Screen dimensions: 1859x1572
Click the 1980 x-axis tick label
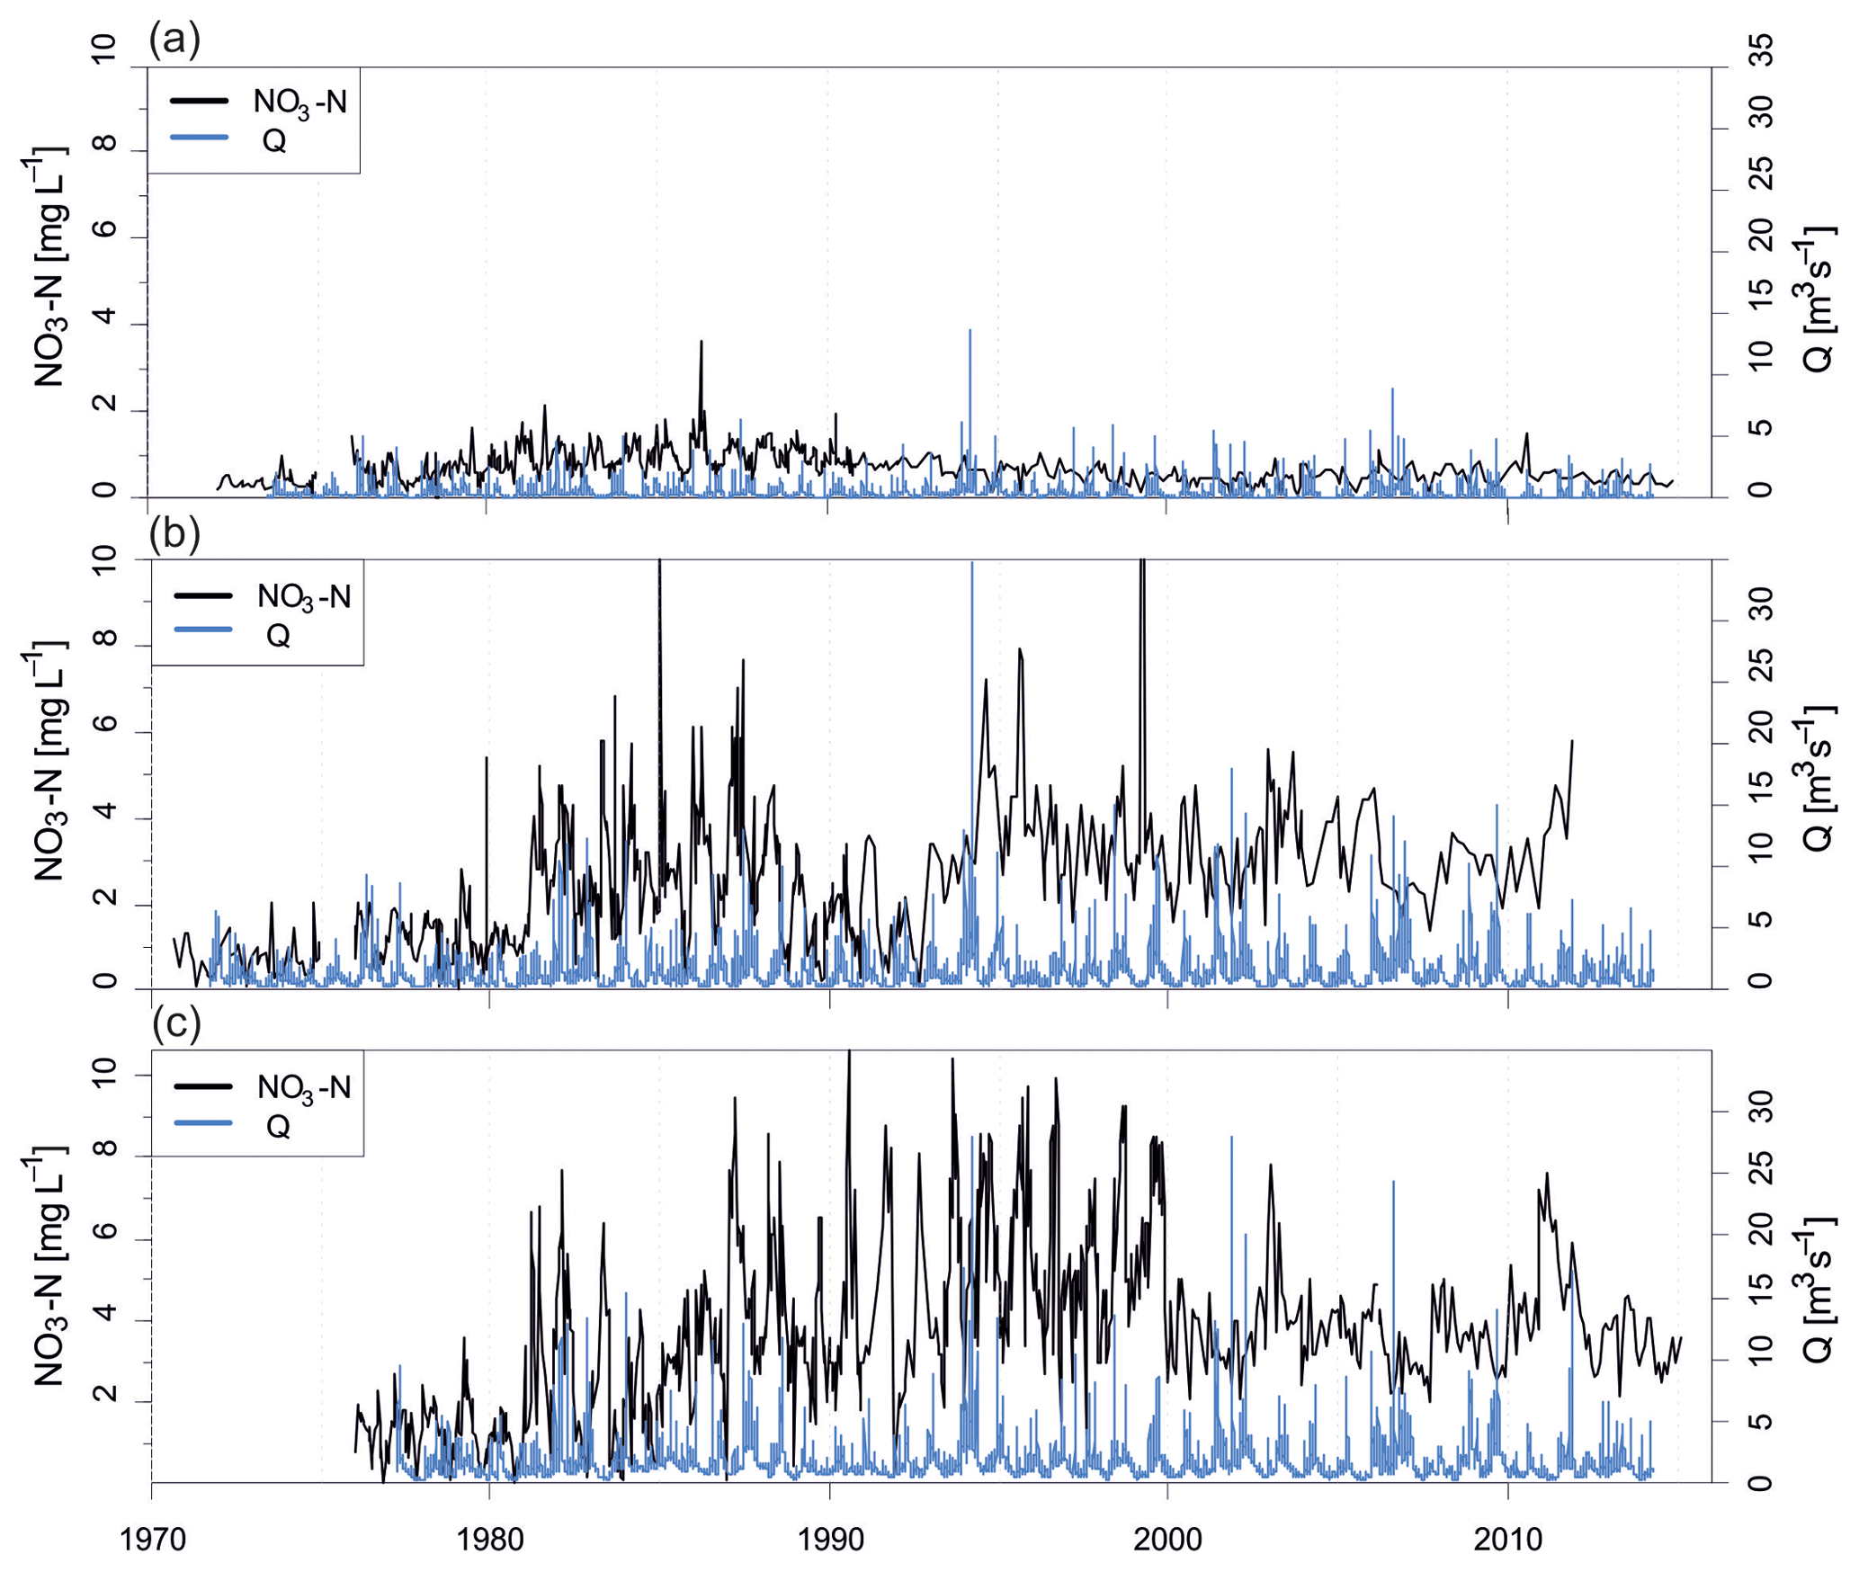click(x=490, y=1540)
